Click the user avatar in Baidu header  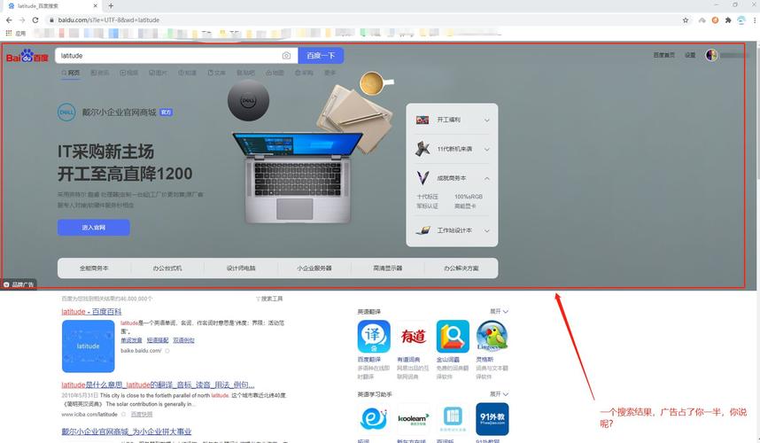coord(711,55)
